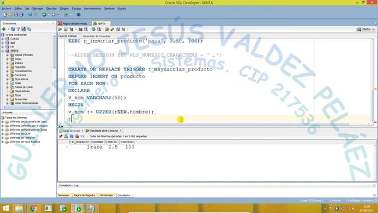Image resolution: width=378 pixels, height=213 pixels.
Task: Click the pin icon in query result toolbar
Action: 60,137
